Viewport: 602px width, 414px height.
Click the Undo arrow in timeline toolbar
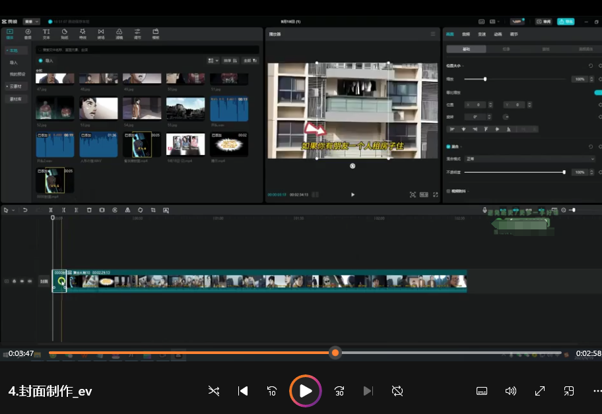pos(25,210)
